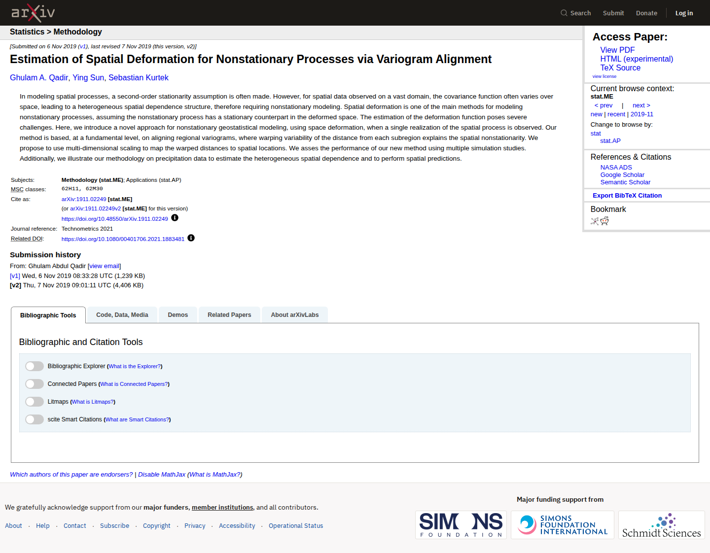710x553 pixels.
Task: Toggle scite Smart Citations on
Action: click(x=35, y=419)
